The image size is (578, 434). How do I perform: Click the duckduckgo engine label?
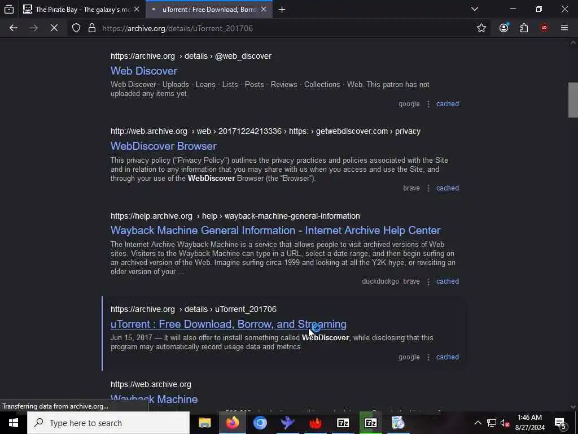coord(380,281)
